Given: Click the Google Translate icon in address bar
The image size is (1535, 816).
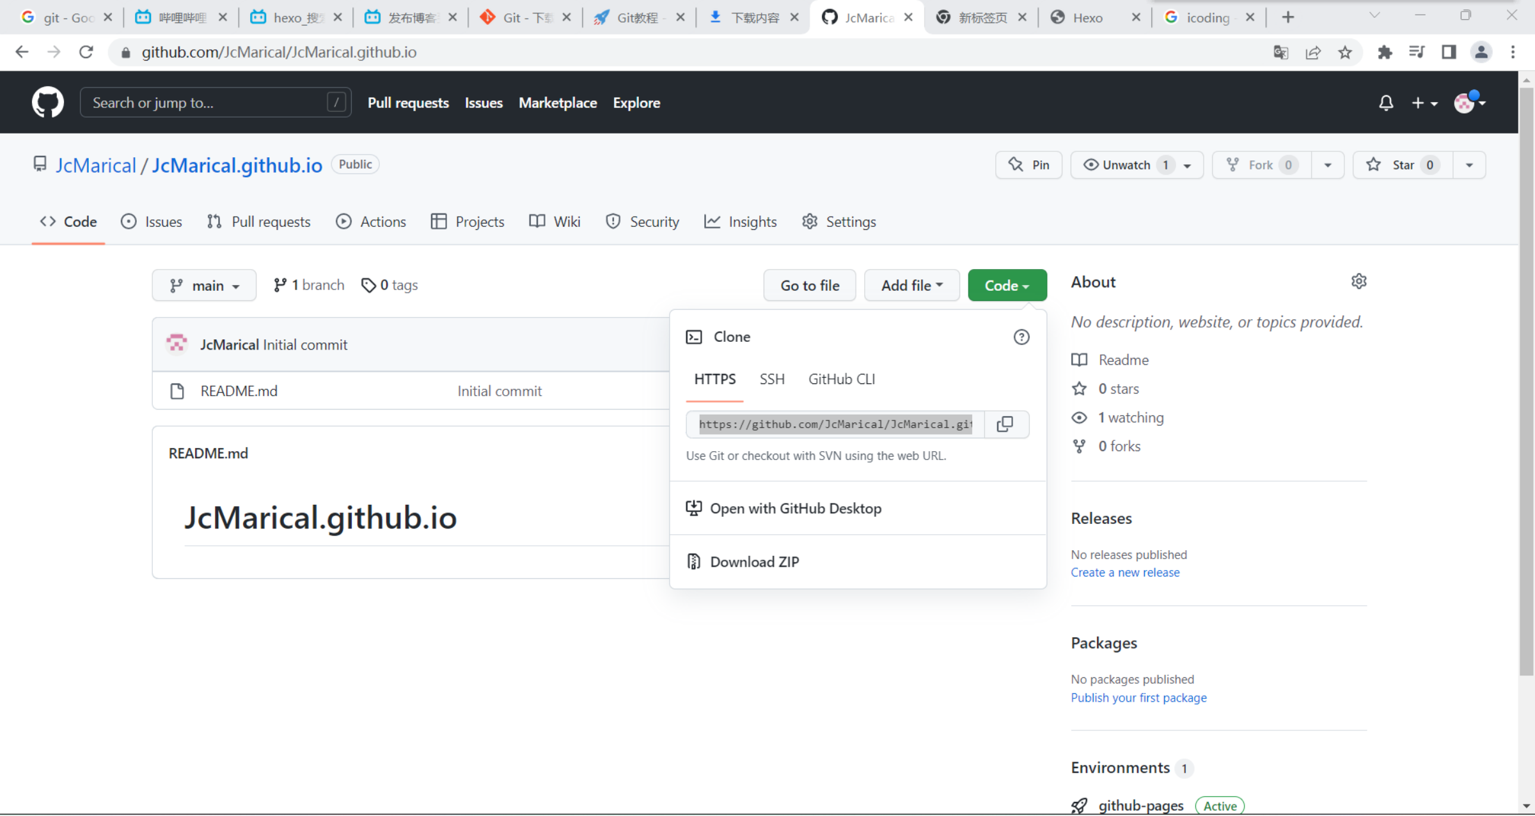Looking at the screenshot, I should click(x=1280, y=52).
